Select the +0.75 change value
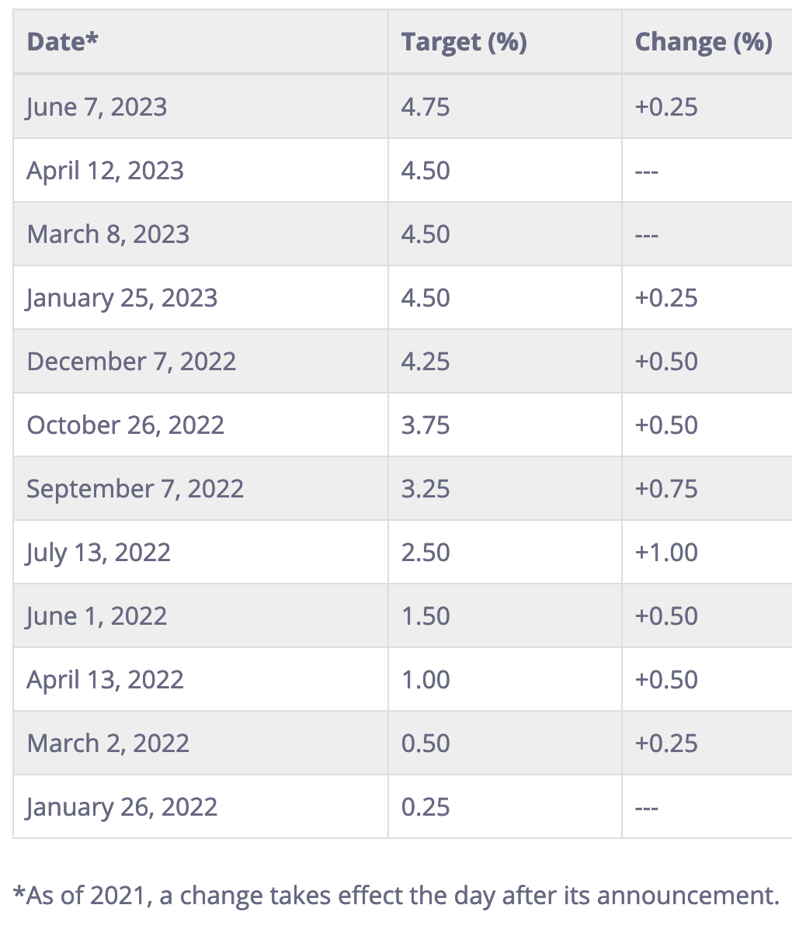Viewport: 792px width, 936px height. pyautogui.click(x=666, y=489)
